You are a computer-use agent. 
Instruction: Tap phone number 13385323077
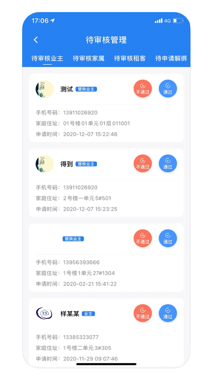[80, 337]
